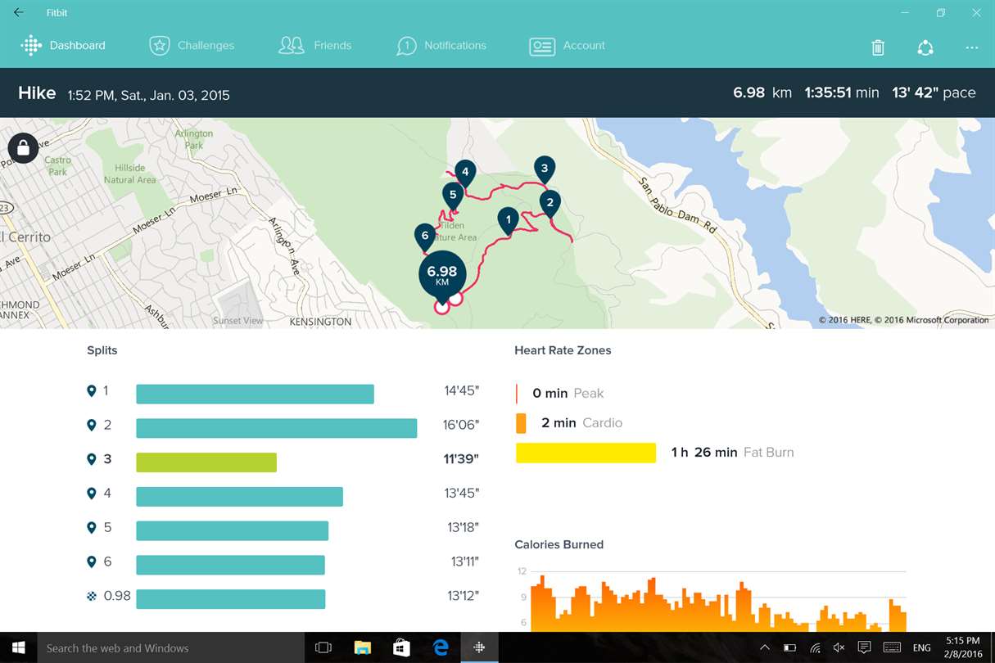Click the 13' 42" pace stat
995x663 pixels.
pos(934,92)
